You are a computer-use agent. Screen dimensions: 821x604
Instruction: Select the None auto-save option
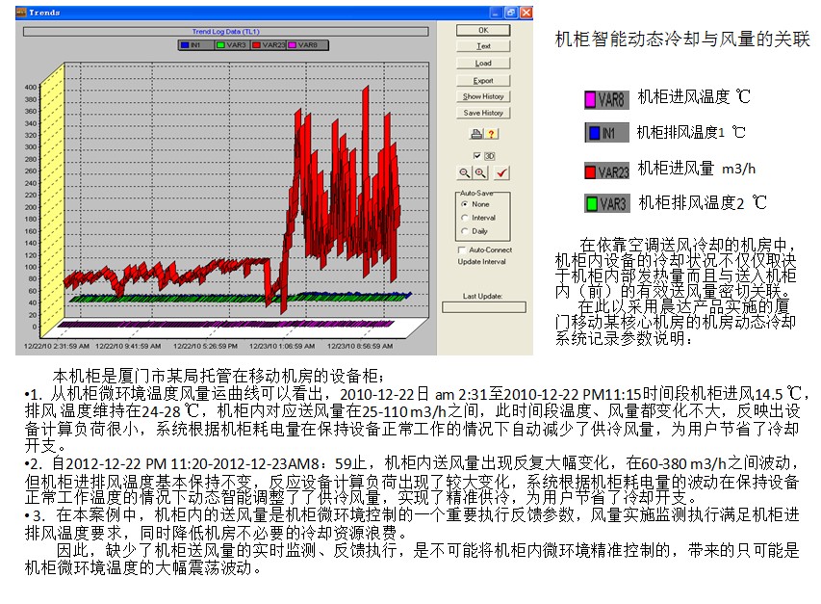pos(465,204)
